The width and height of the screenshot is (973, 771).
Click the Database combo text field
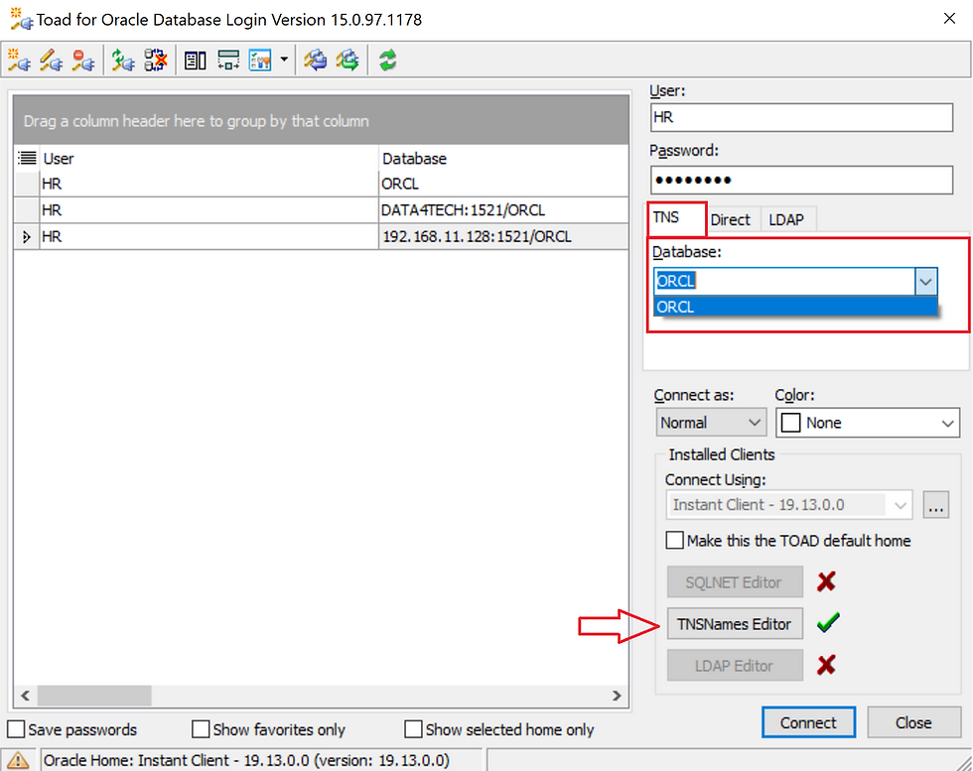(x=783, y=282)
